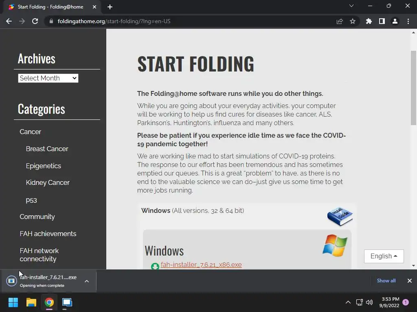Click the green download arrow icon

coord(155,266)
